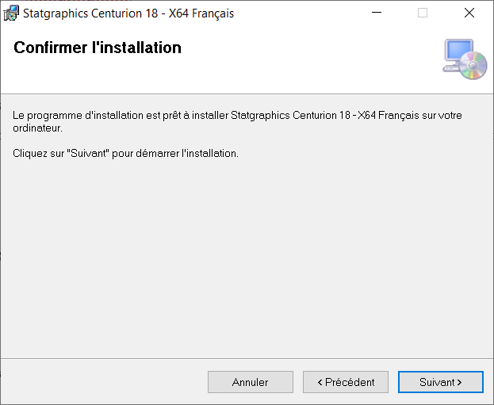
Task: Start installation with the Suivant button
Action: point(440,382)
